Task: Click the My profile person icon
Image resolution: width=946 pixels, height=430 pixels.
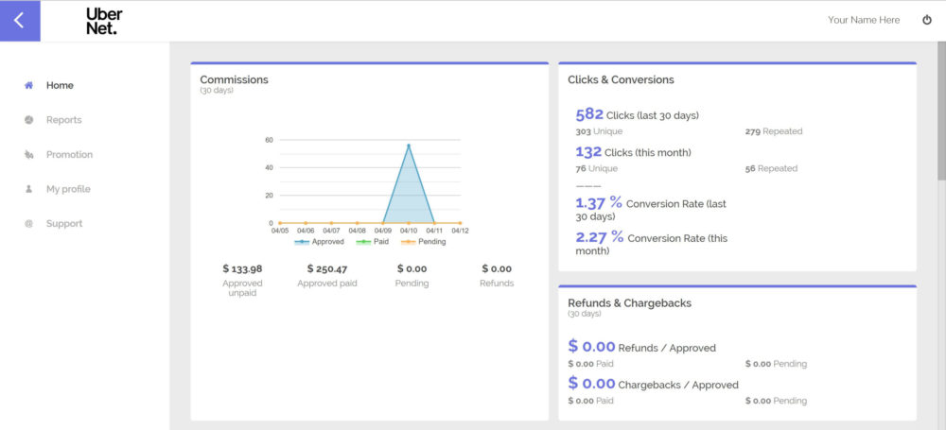Action: pos(28,189)
